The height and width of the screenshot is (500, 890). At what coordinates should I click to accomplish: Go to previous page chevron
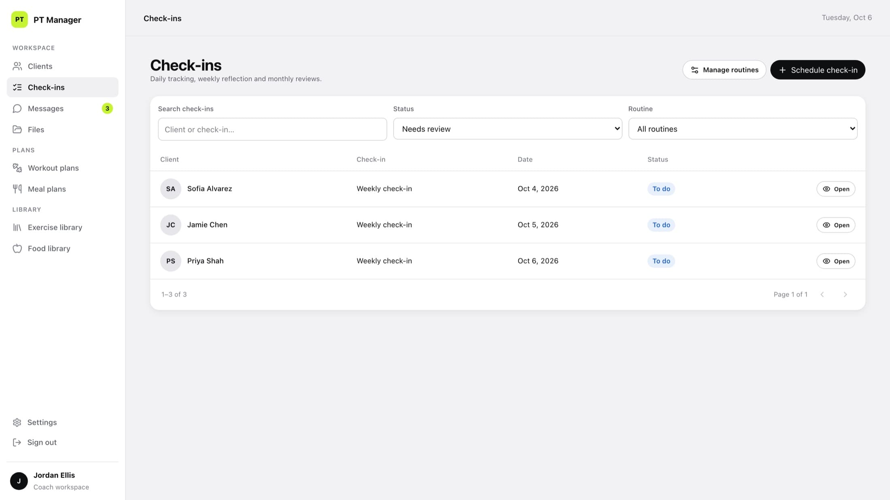(x=822, y=294)
